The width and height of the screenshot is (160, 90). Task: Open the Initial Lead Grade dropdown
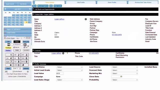[x=69, y=70]
